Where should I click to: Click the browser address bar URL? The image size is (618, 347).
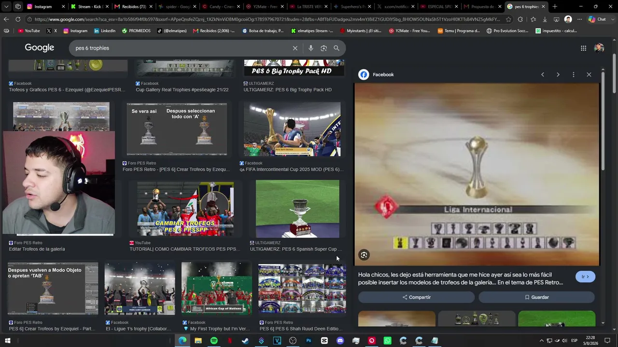(267, 19)
